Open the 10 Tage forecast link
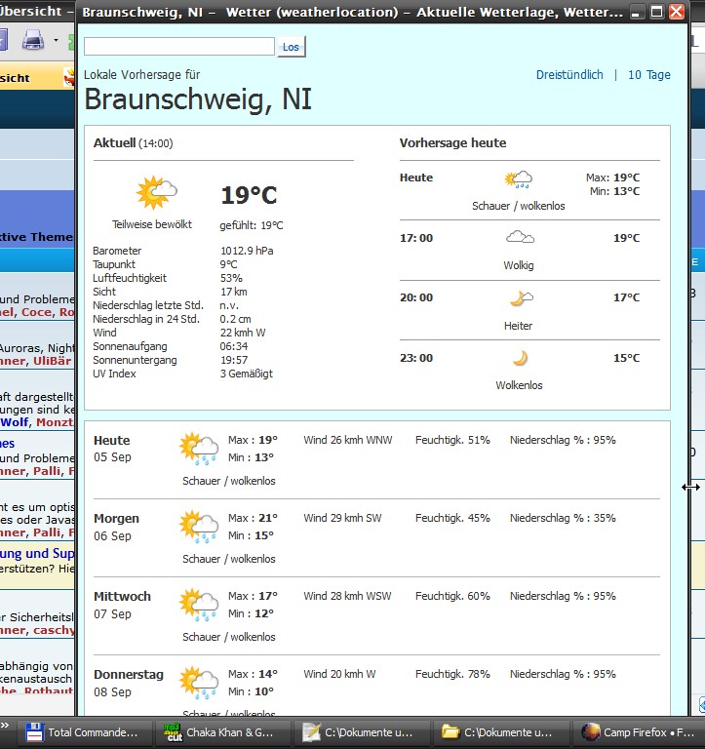 648,75
